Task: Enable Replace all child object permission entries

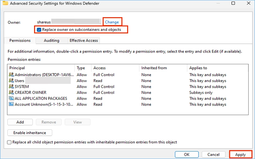Action: tap(9, 142)
